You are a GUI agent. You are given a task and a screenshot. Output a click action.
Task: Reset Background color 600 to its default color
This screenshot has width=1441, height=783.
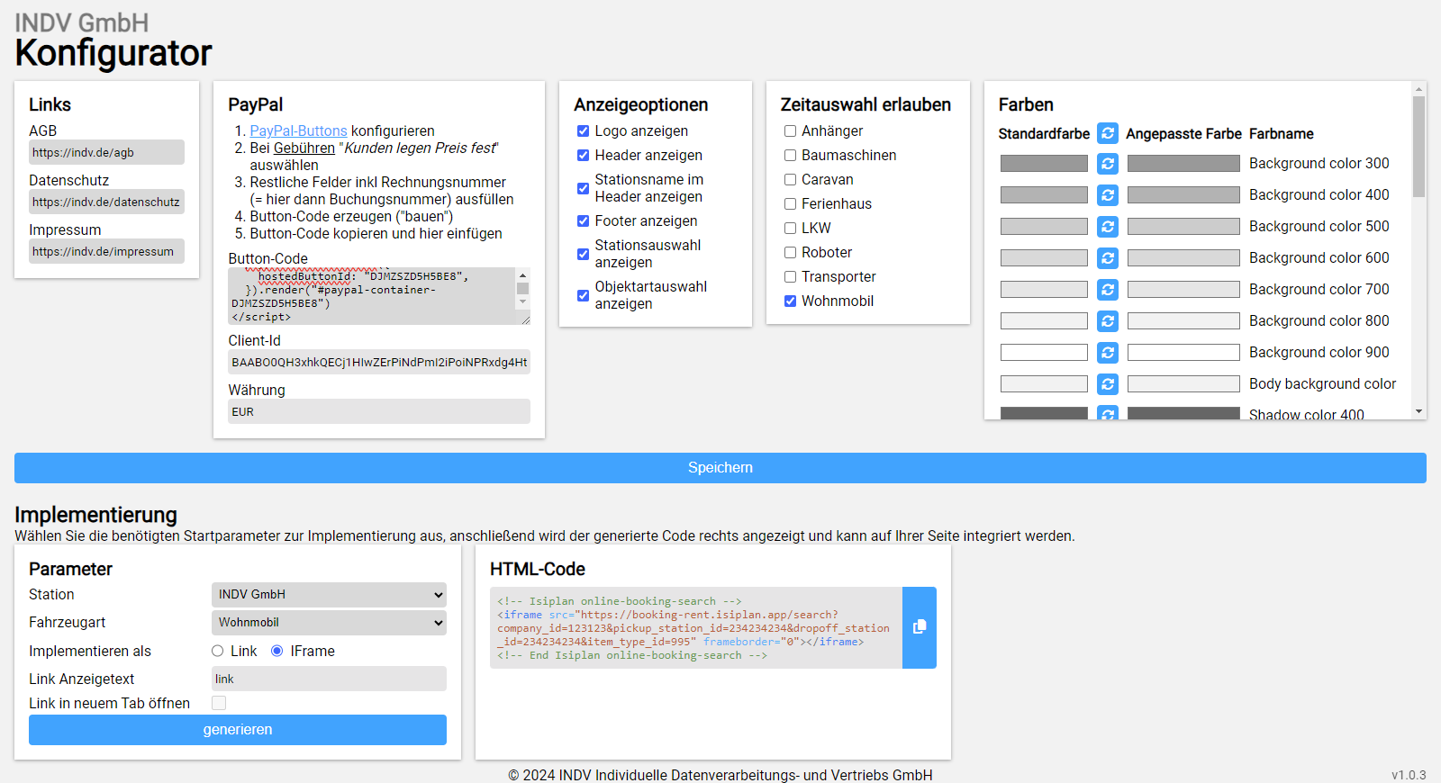coord(1108,258)
